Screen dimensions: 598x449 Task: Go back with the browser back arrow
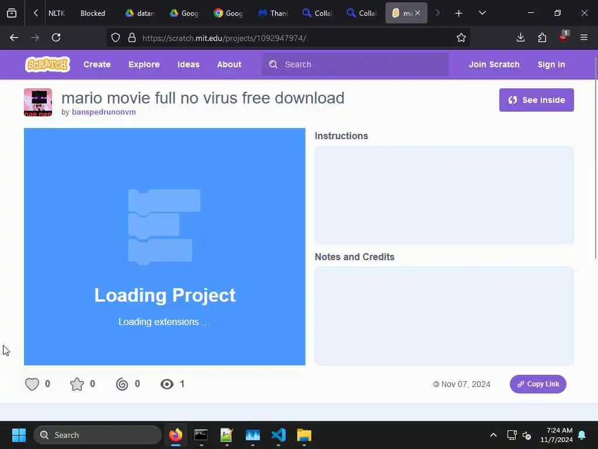pos(14,37)
